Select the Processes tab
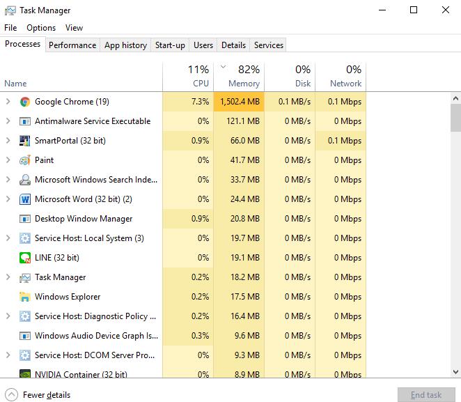 [23, 44]
